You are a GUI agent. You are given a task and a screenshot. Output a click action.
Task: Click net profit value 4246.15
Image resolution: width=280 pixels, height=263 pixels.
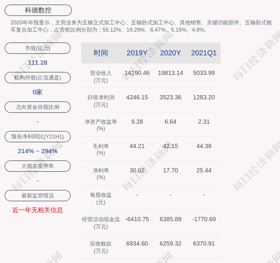point(137,97)
